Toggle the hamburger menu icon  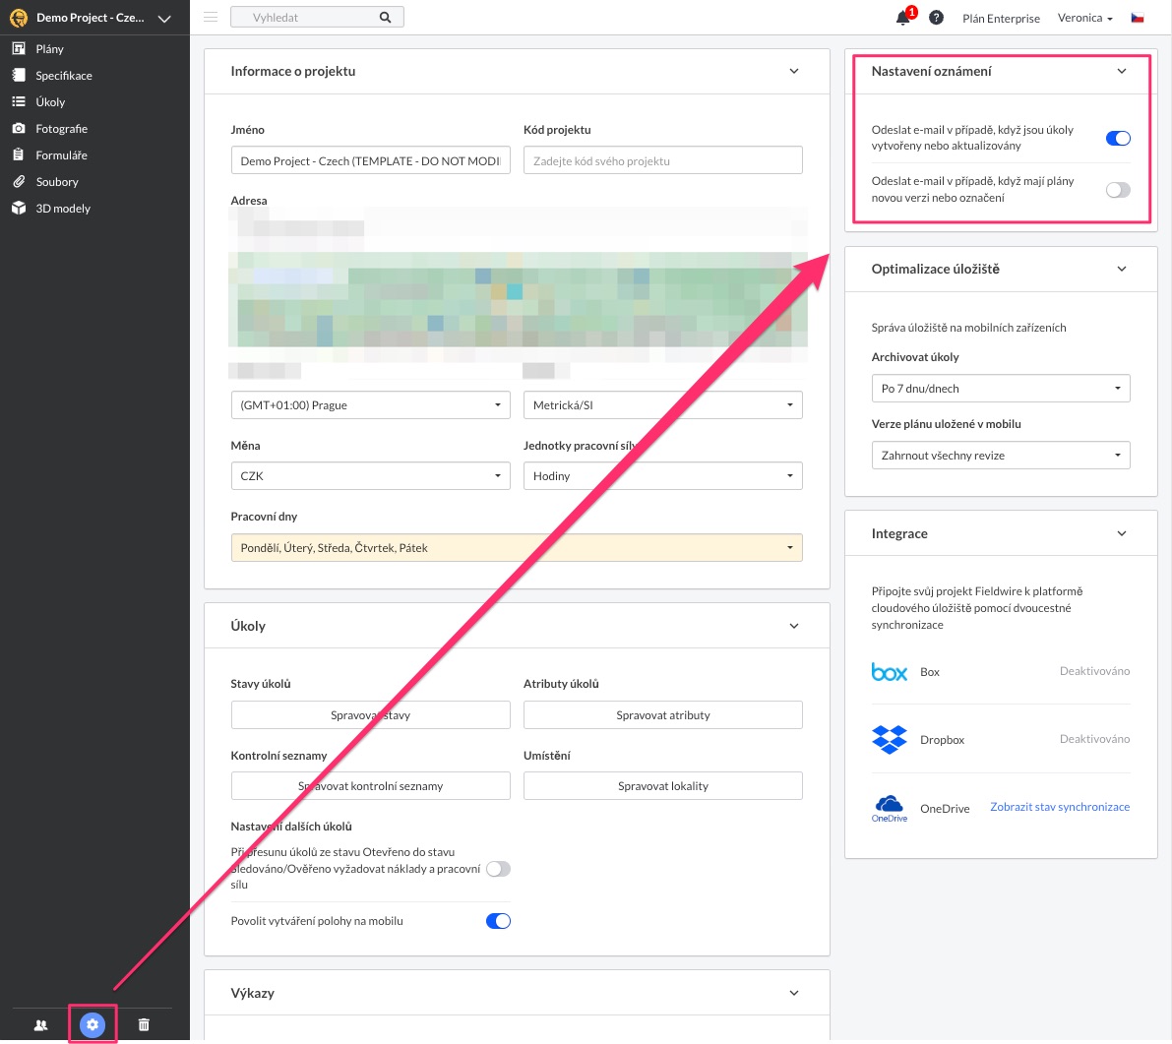pos(210,18)
